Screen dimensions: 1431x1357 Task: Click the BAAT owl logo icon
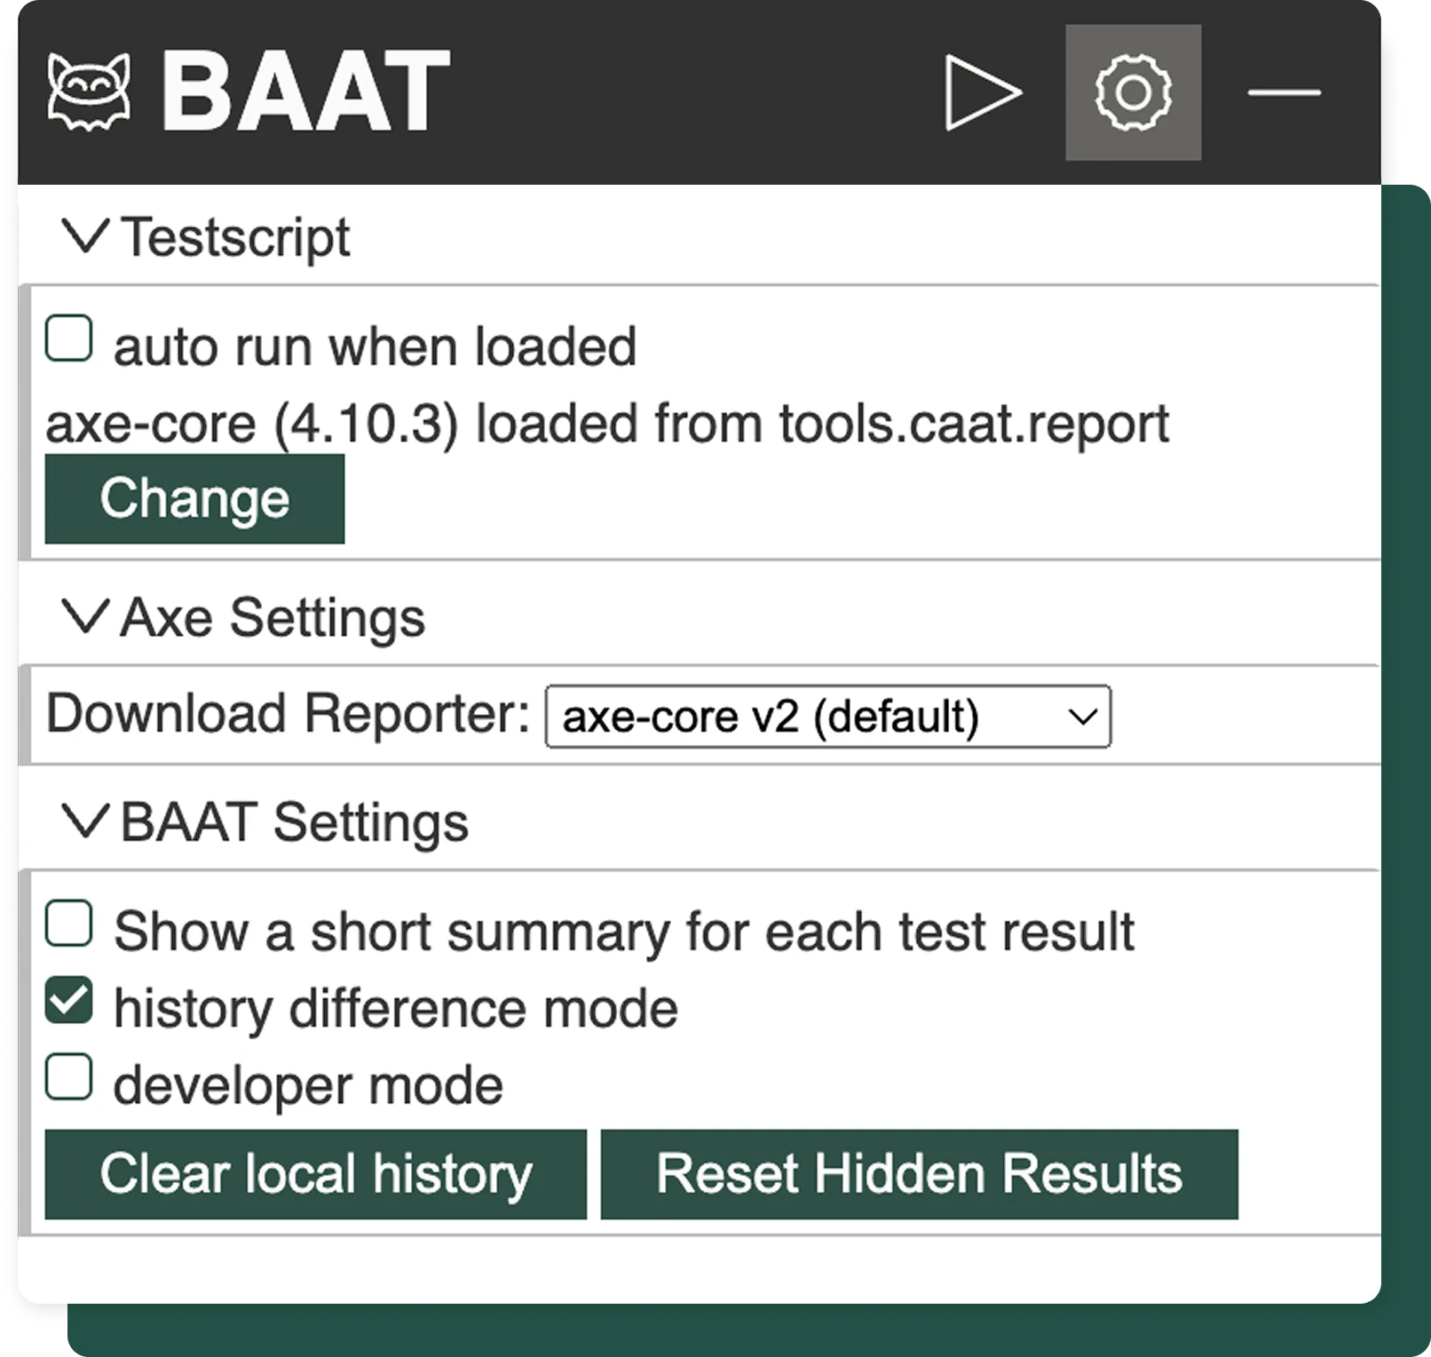coord(89,91)
